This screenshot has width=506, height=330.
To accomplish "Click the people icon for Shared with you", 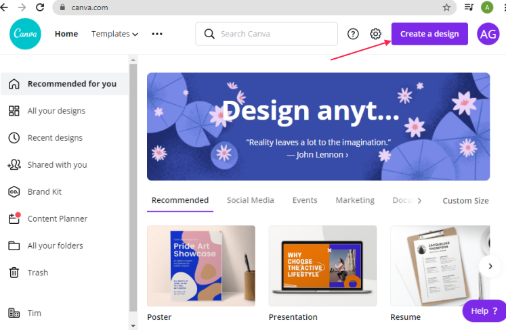I will coord(14,165).
